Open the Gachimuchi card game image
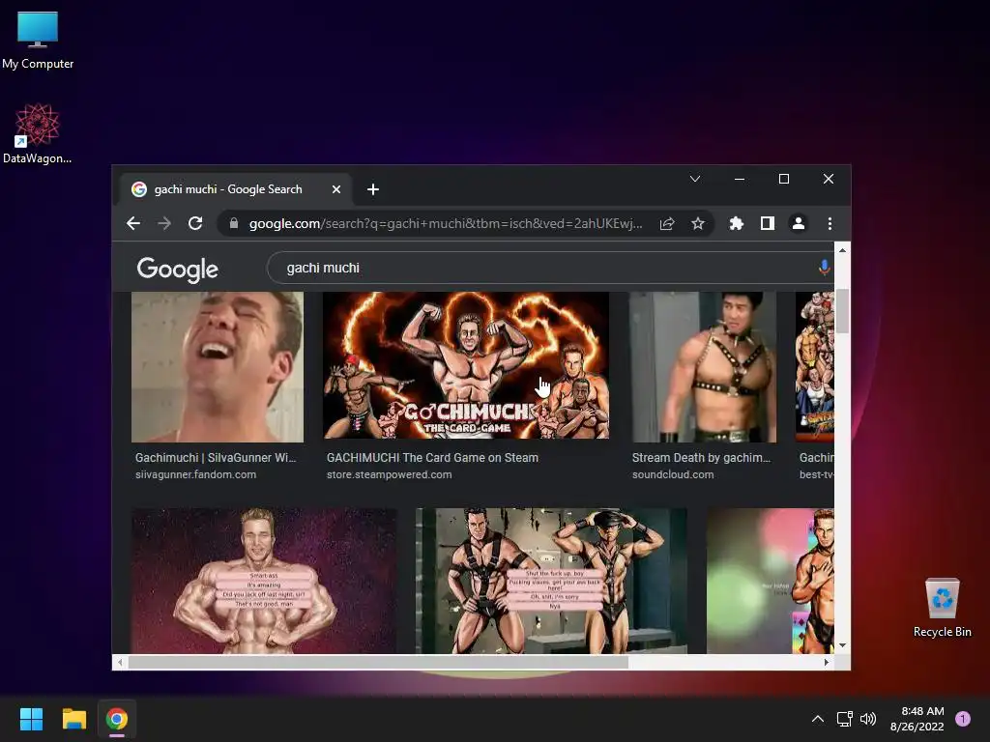990x742 pixels. (x=466, y=365)
